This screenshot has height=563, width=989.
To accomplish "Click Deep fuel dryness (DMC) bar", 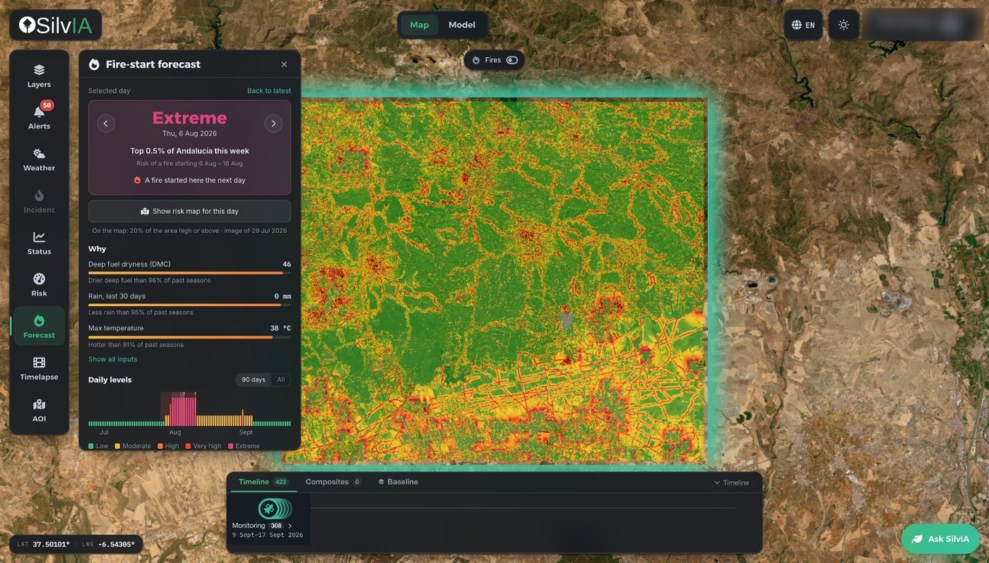I will click(x=189, y=272).
